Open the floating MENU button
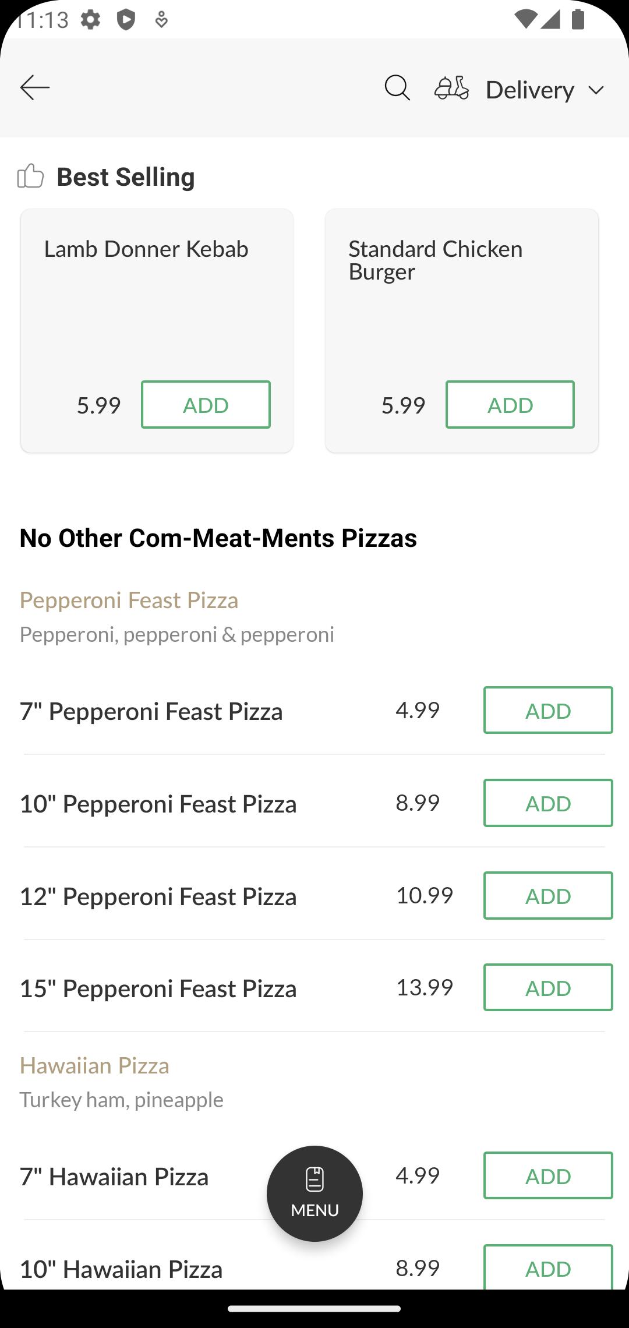The height and width of the screenshot is (1328, 629). click(x=314, y=1193)
